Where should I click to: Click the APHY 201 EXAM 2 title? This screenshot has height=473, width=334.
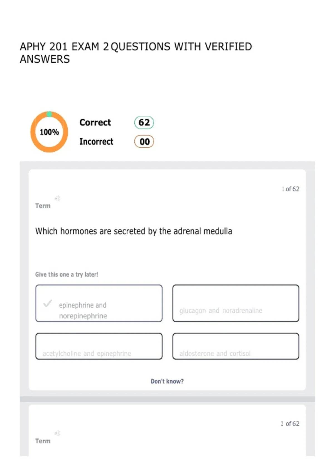click(136, 53)
